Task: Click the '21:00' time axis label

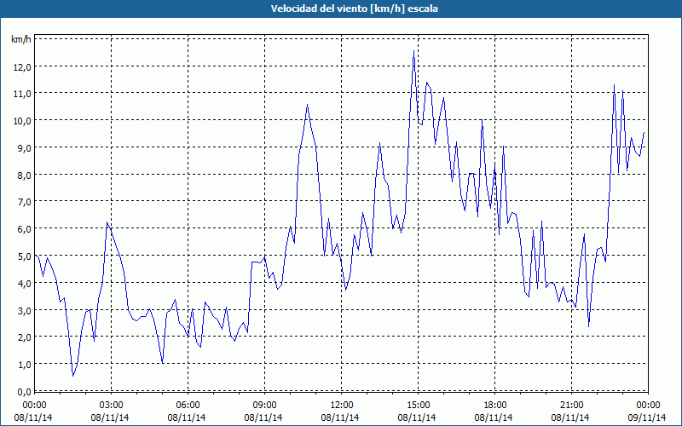Action: (x=571, y=406)
